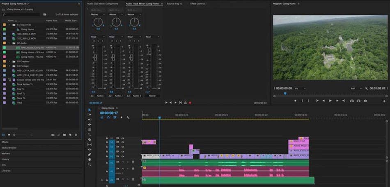Open playback resolution Full dropdown

(x=356, y=88)
